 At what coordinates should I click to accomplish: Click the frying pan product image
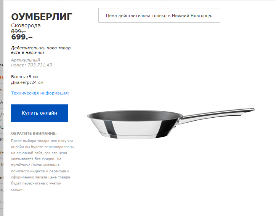[x=170, y=123]
